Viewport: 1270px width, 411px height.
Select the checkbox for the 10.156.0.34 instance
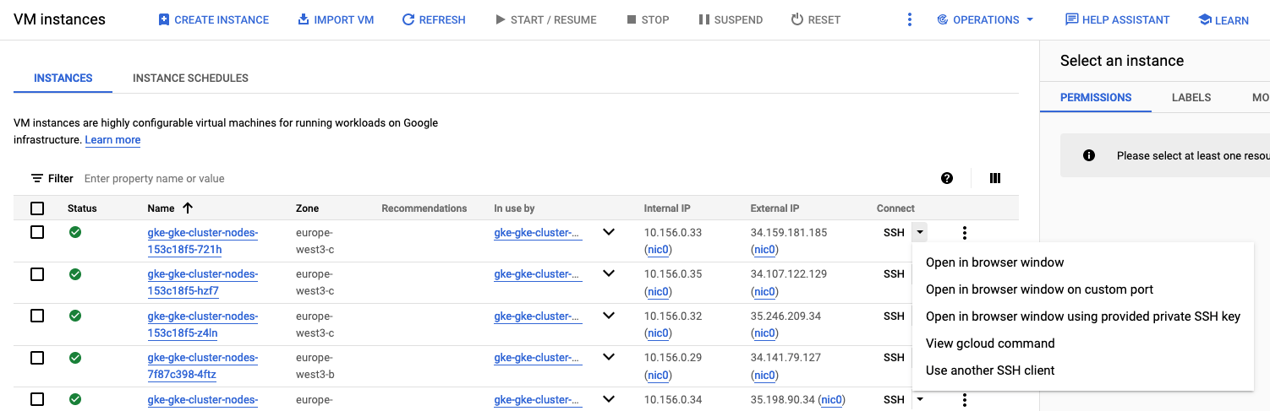pos(37,399)
